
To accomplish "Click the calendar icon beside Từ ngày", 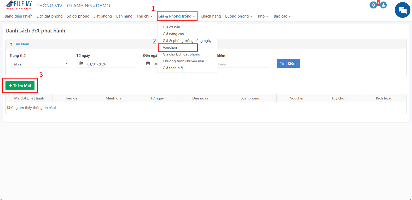I will pyautogui.click(x=81, y=64).
